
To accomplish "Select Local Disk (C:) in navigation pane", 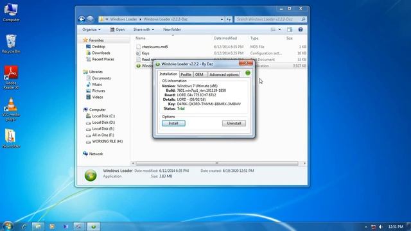I will point(103,116).
